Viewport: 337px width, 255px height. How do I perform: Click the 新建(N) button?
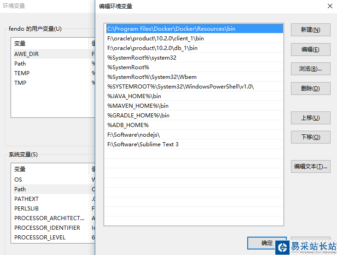pyautogui.click(x=310, y=30)
